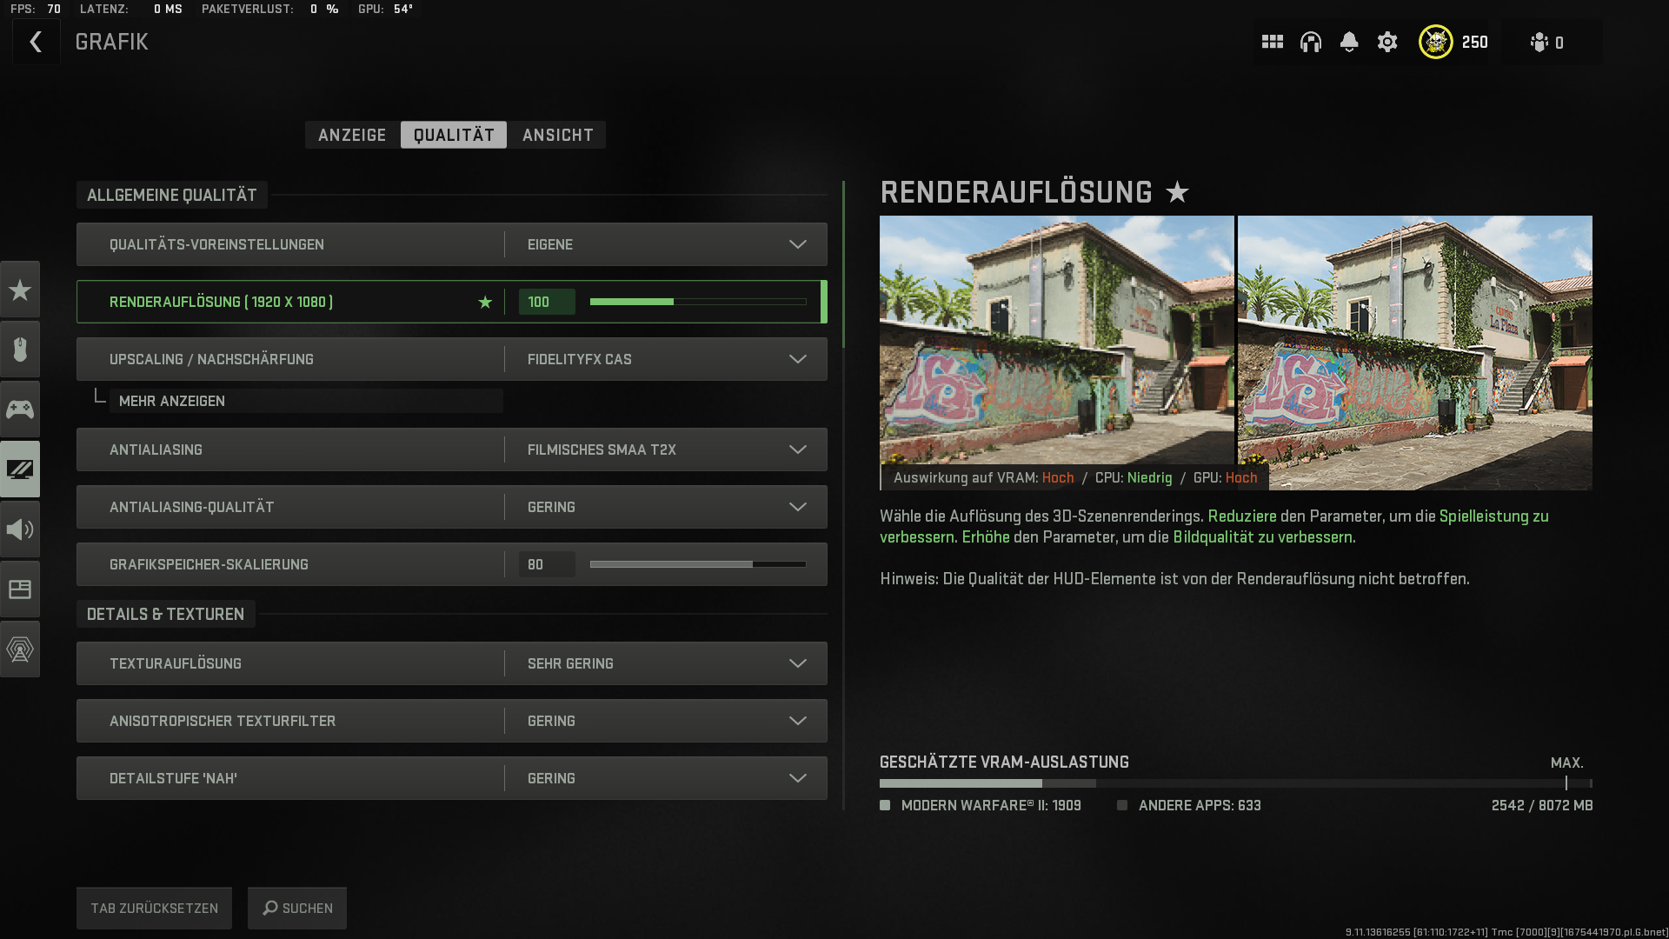Click the back arrow next to Grafik
The width and height of the screenshot is (1669, 939).
pos(36,42)
